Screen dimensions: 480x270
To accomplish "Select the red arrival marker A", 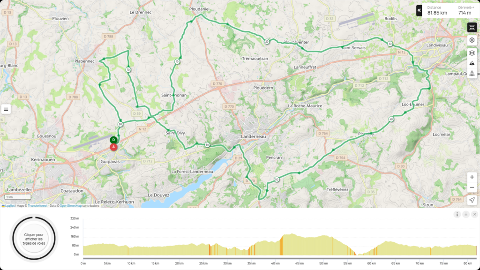I will [x=113, y=147].
